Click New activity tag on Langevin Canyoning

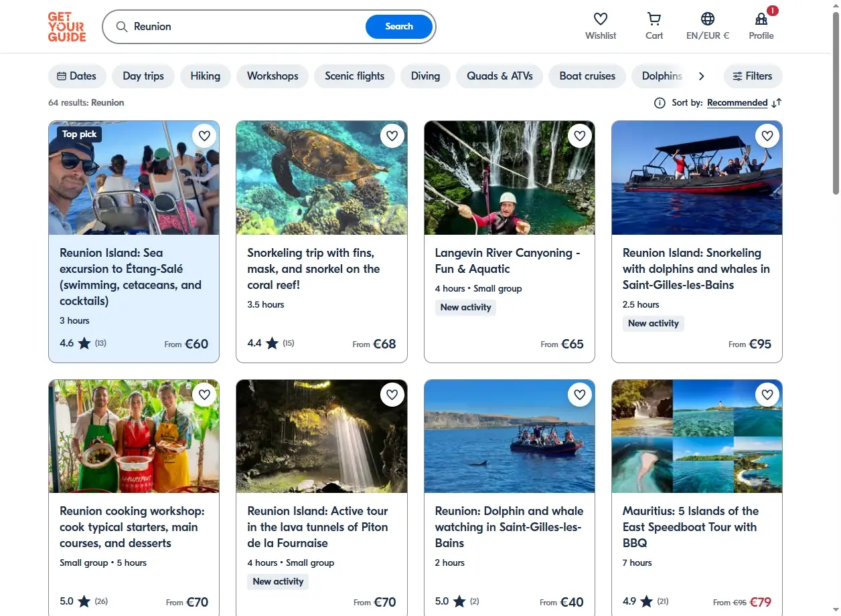[465, 308]
